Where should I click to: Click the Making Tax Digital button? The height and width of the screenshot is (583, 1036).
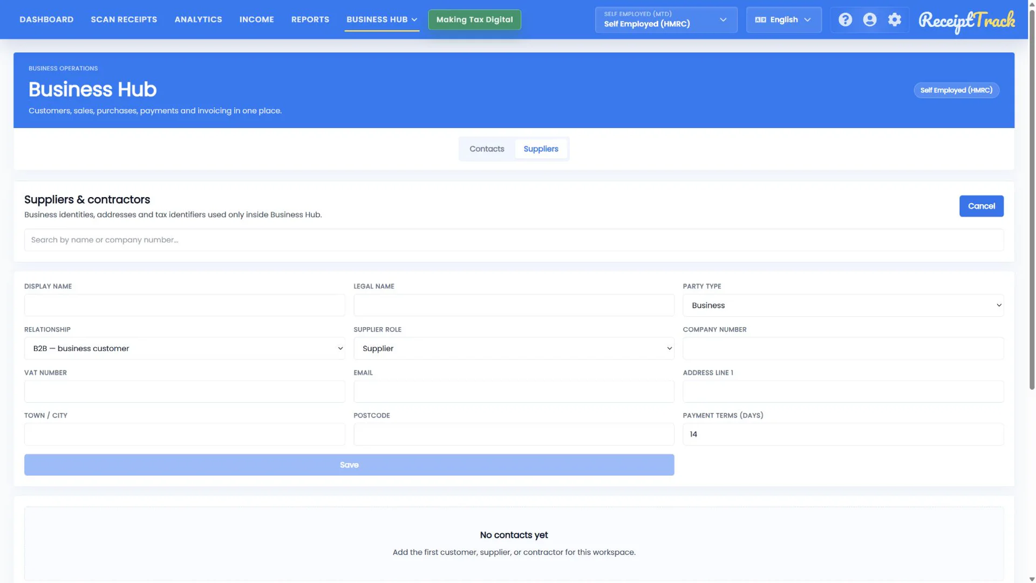[474, 19]
